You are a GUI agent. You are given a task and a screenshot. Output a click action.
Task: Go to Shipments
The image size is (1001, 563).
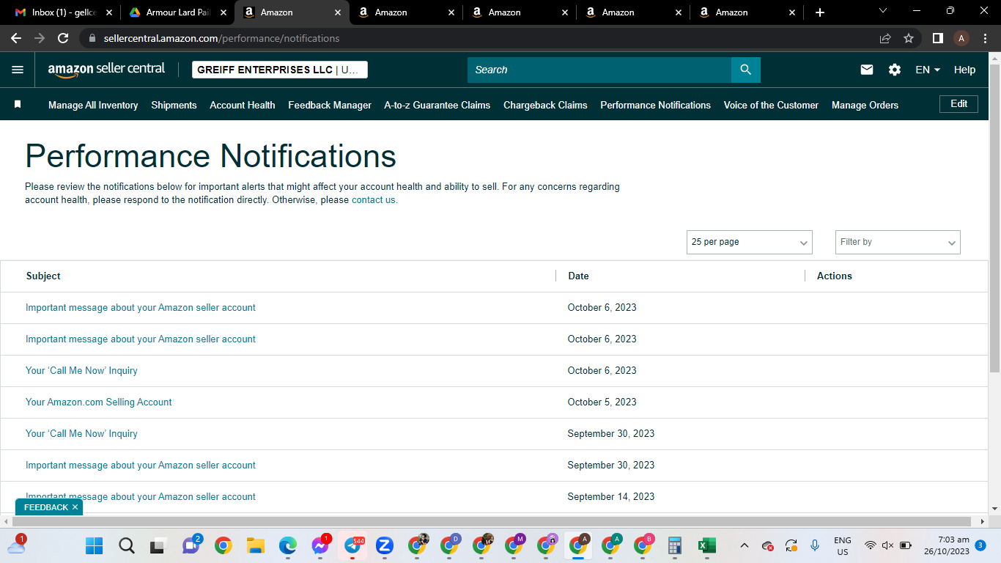[x=174, y=105]
